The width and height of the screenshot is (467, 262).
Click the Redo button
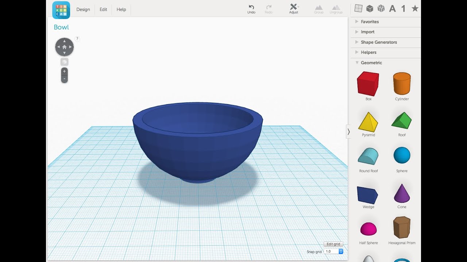pos(269,9)
